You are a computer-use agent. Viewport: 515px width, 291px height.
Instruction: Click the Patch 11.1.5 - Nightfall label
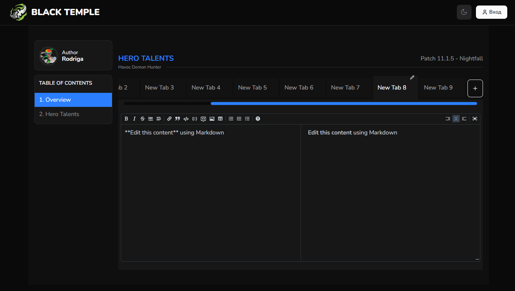tap(452, 59)
